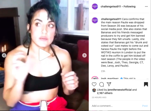Open the three-dot more options menu
The height and width of the screenshot is (111, 151).
(x=146, y=7)
